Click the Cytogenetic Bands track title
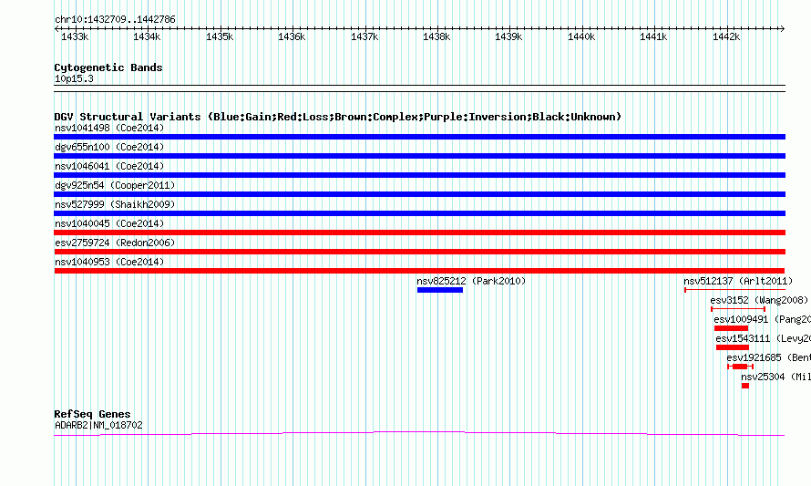This screenshot has height=486, width=811. coord(108,67)
